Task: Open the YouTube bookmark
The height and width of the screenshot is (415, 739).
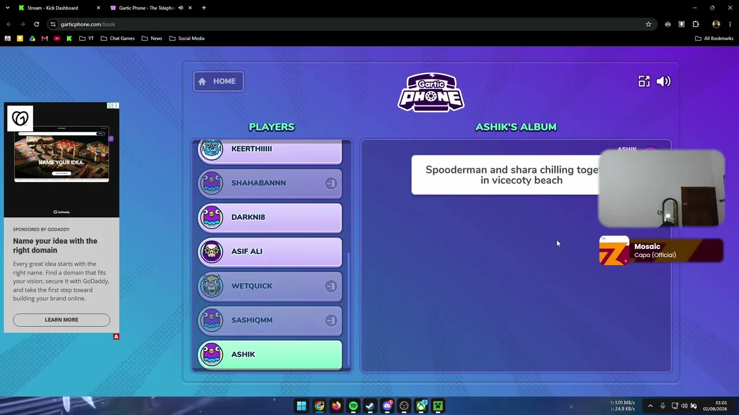Action: pos(57,39)
